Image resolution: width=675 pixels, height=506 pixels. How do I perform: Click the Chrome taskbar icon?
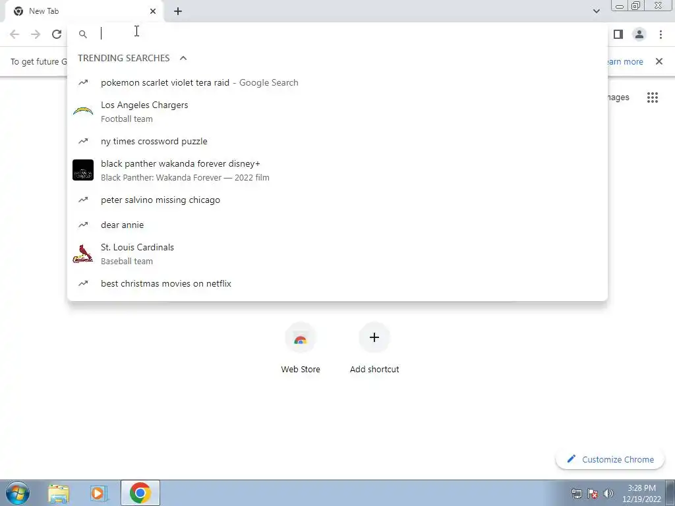pos(140,493)
